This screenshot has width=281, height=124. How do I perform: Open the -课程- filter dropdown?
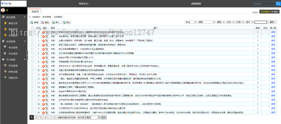pos(206,22)
